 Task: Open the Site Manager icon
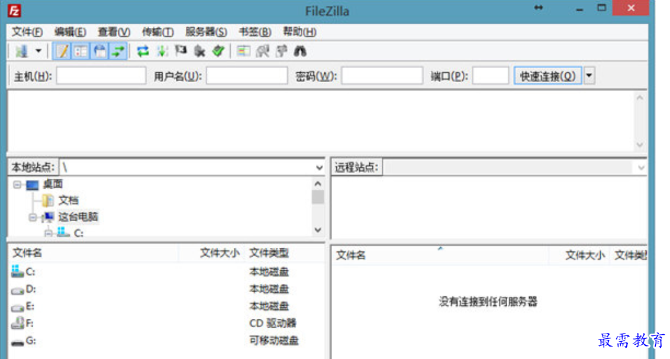point(21,51)
